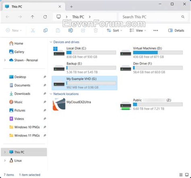Go back with the left arrow

click(7, 17)
